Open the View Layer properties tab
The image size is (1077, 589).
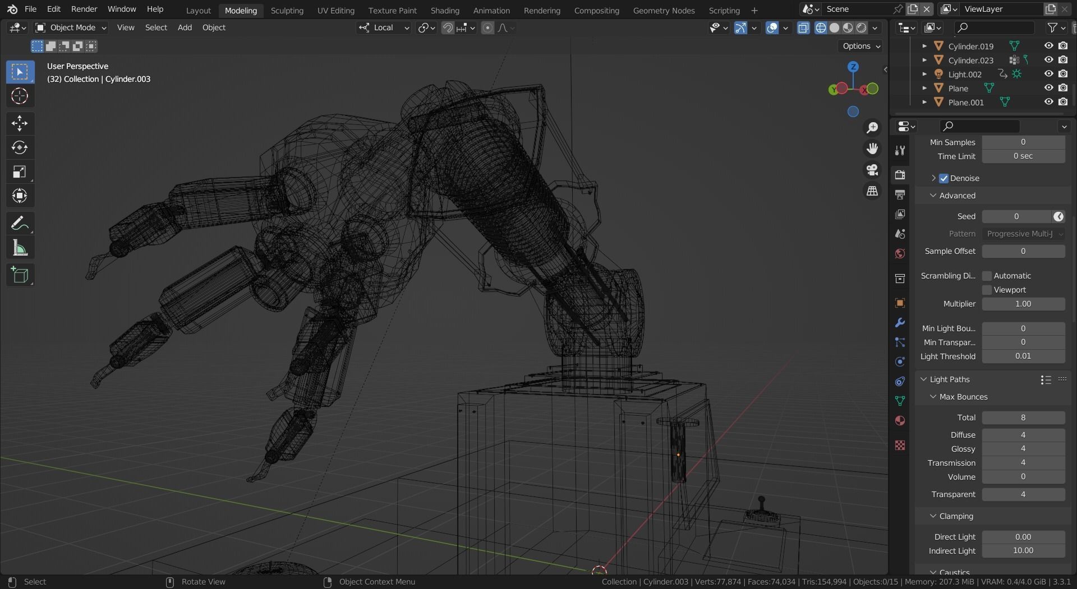pyautogui.click(x=900, y=214)
